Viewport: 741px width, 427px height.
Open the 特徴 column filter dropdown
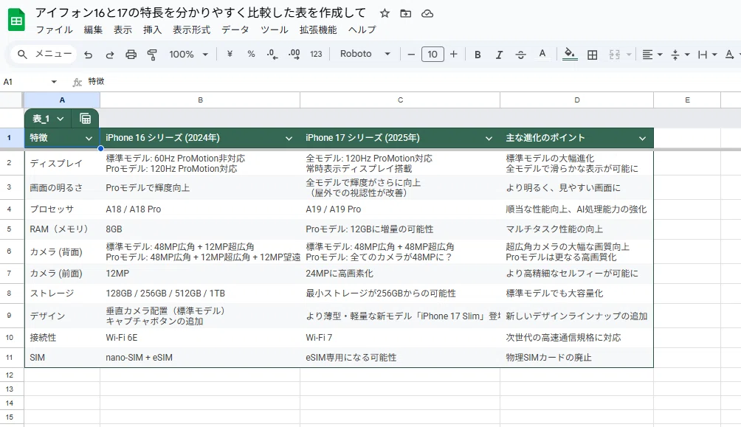tap(89, 139)
